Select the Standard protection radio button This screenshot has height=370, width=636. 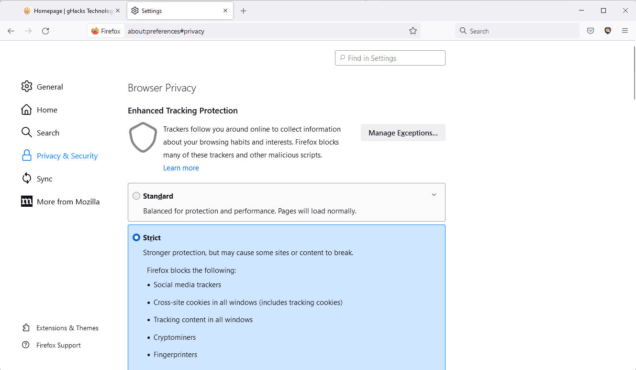pyautogui.click(x=136, y=196)
